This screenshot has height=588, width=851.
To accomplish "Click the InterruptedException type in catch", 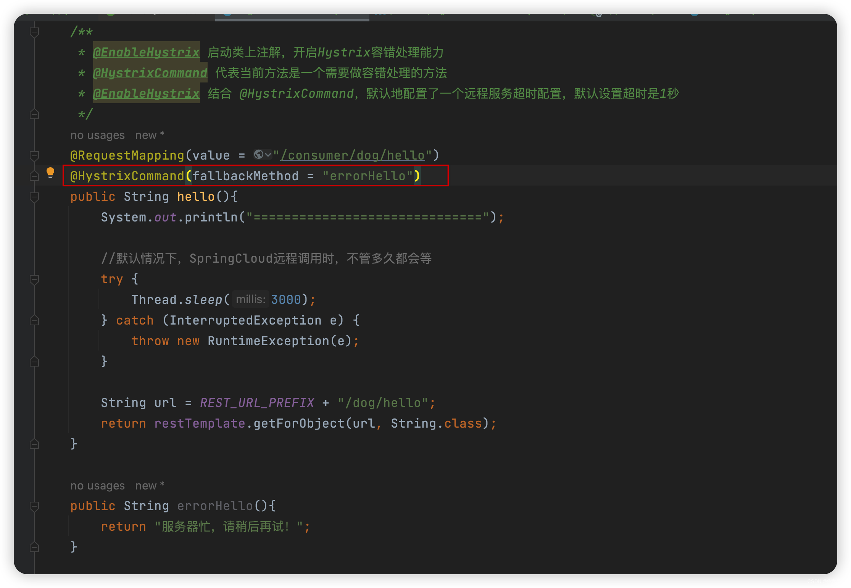I will pyautogui.click(x=245, y=320).
